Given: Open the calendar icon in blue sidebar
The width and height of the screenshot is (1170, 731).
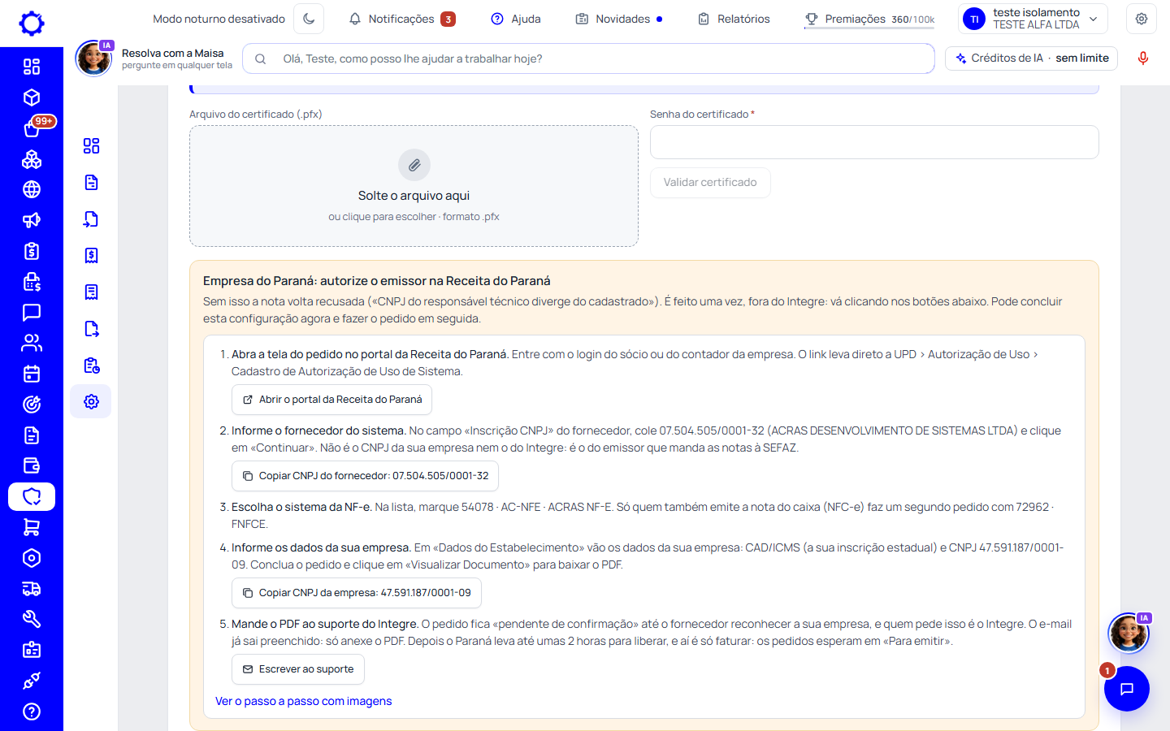Looking at the screenshot, I should tap(32, 374).
